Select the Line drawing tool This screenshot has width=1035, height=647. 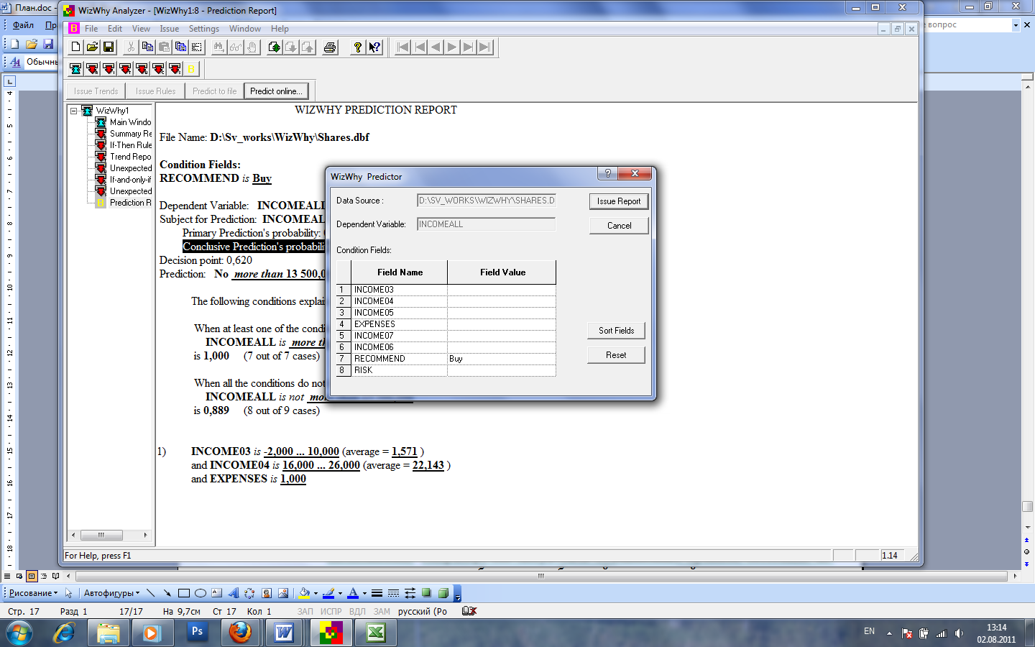pos(150,593)
